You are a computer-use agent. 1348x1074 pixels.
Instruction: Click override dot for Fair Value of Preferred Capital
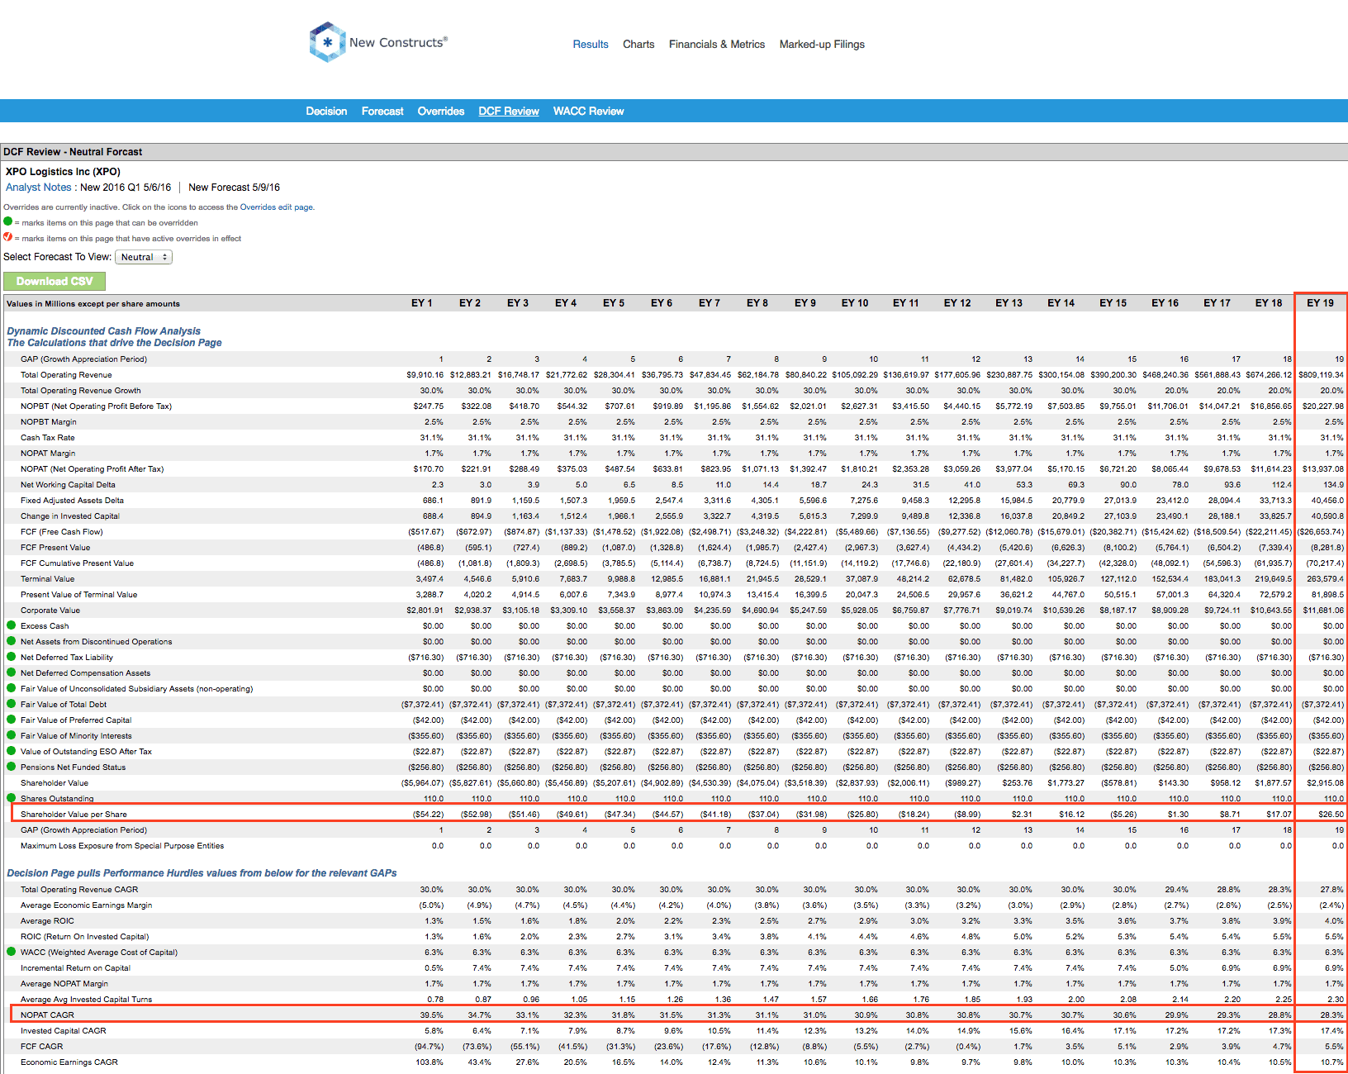click(x=12, y=720)
